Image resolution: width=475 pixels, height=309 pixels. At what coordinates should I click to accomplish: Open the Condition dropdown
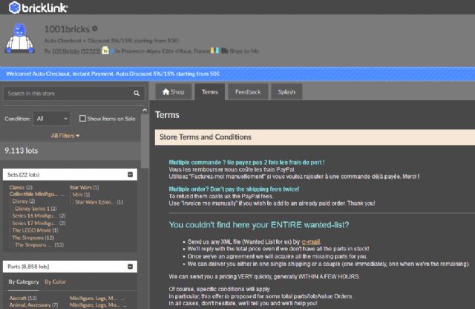[x=52, y=118]
